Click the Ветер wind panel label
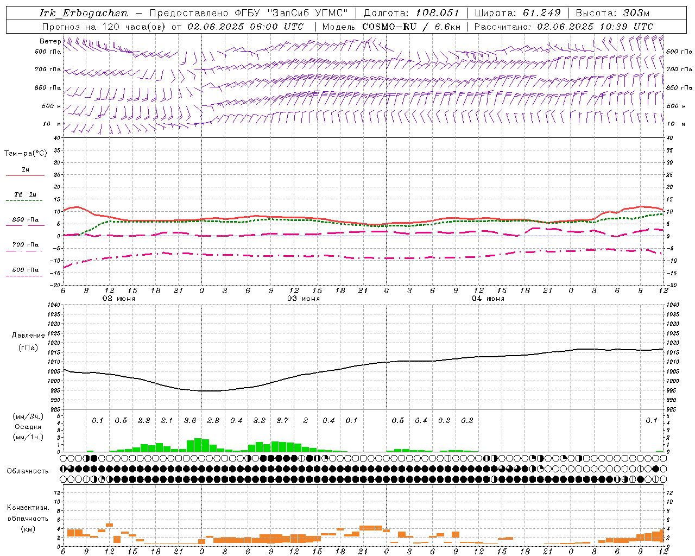 [x=50, y=41]
